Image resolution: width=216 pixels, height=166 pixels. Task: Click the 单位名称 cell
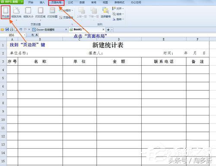click(19, 53)
